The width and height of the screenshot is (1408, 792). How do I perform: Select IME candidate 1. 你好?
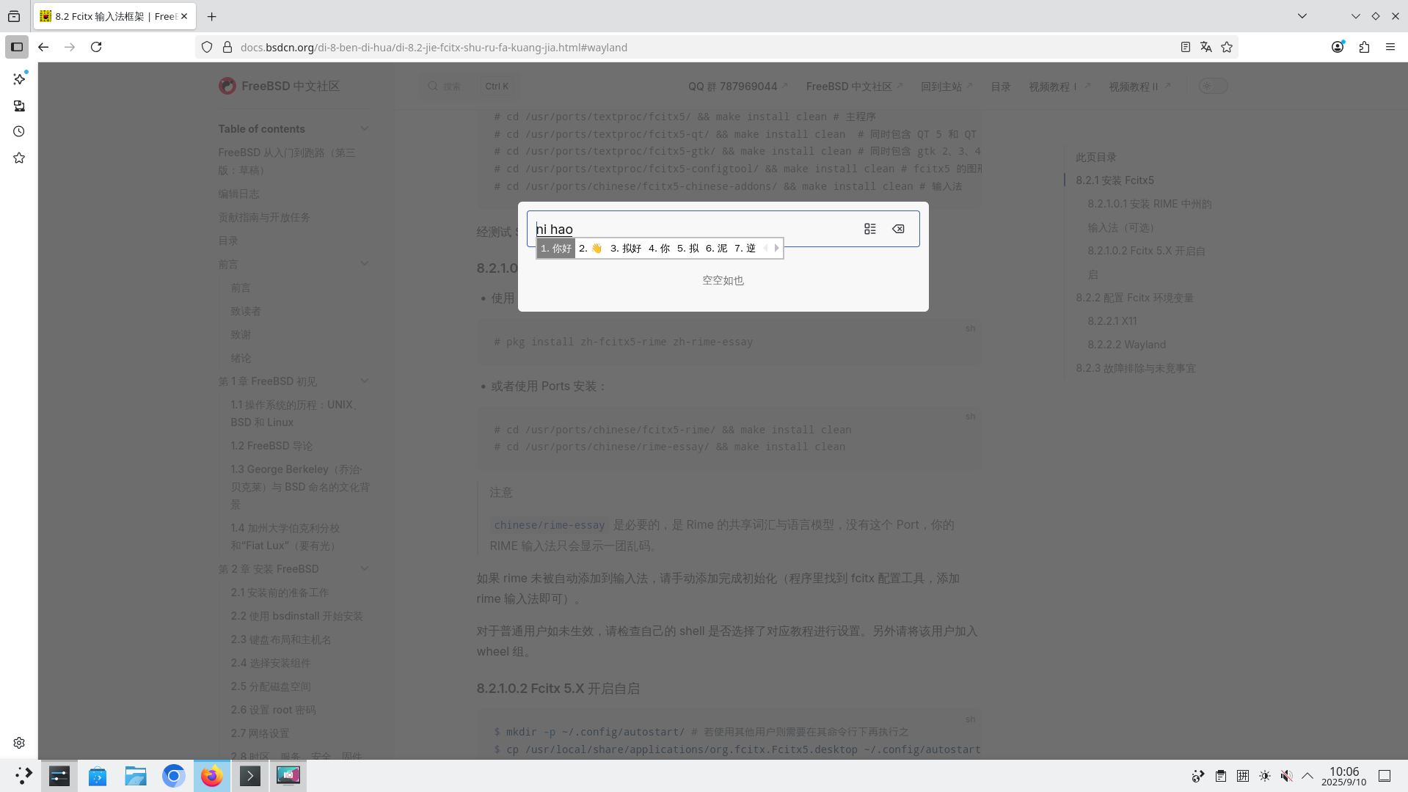click(x=556, y=249)
